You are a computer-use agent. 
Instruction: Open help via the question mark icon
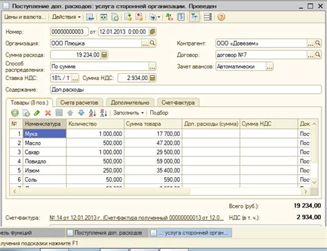pyautogui.click(x=221, y=17)
